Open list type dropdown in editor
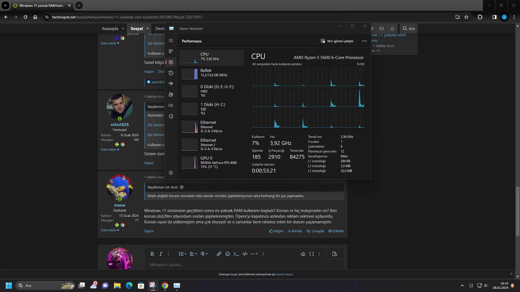The width and height of the screenshot is (520, 292). point(183,254)
